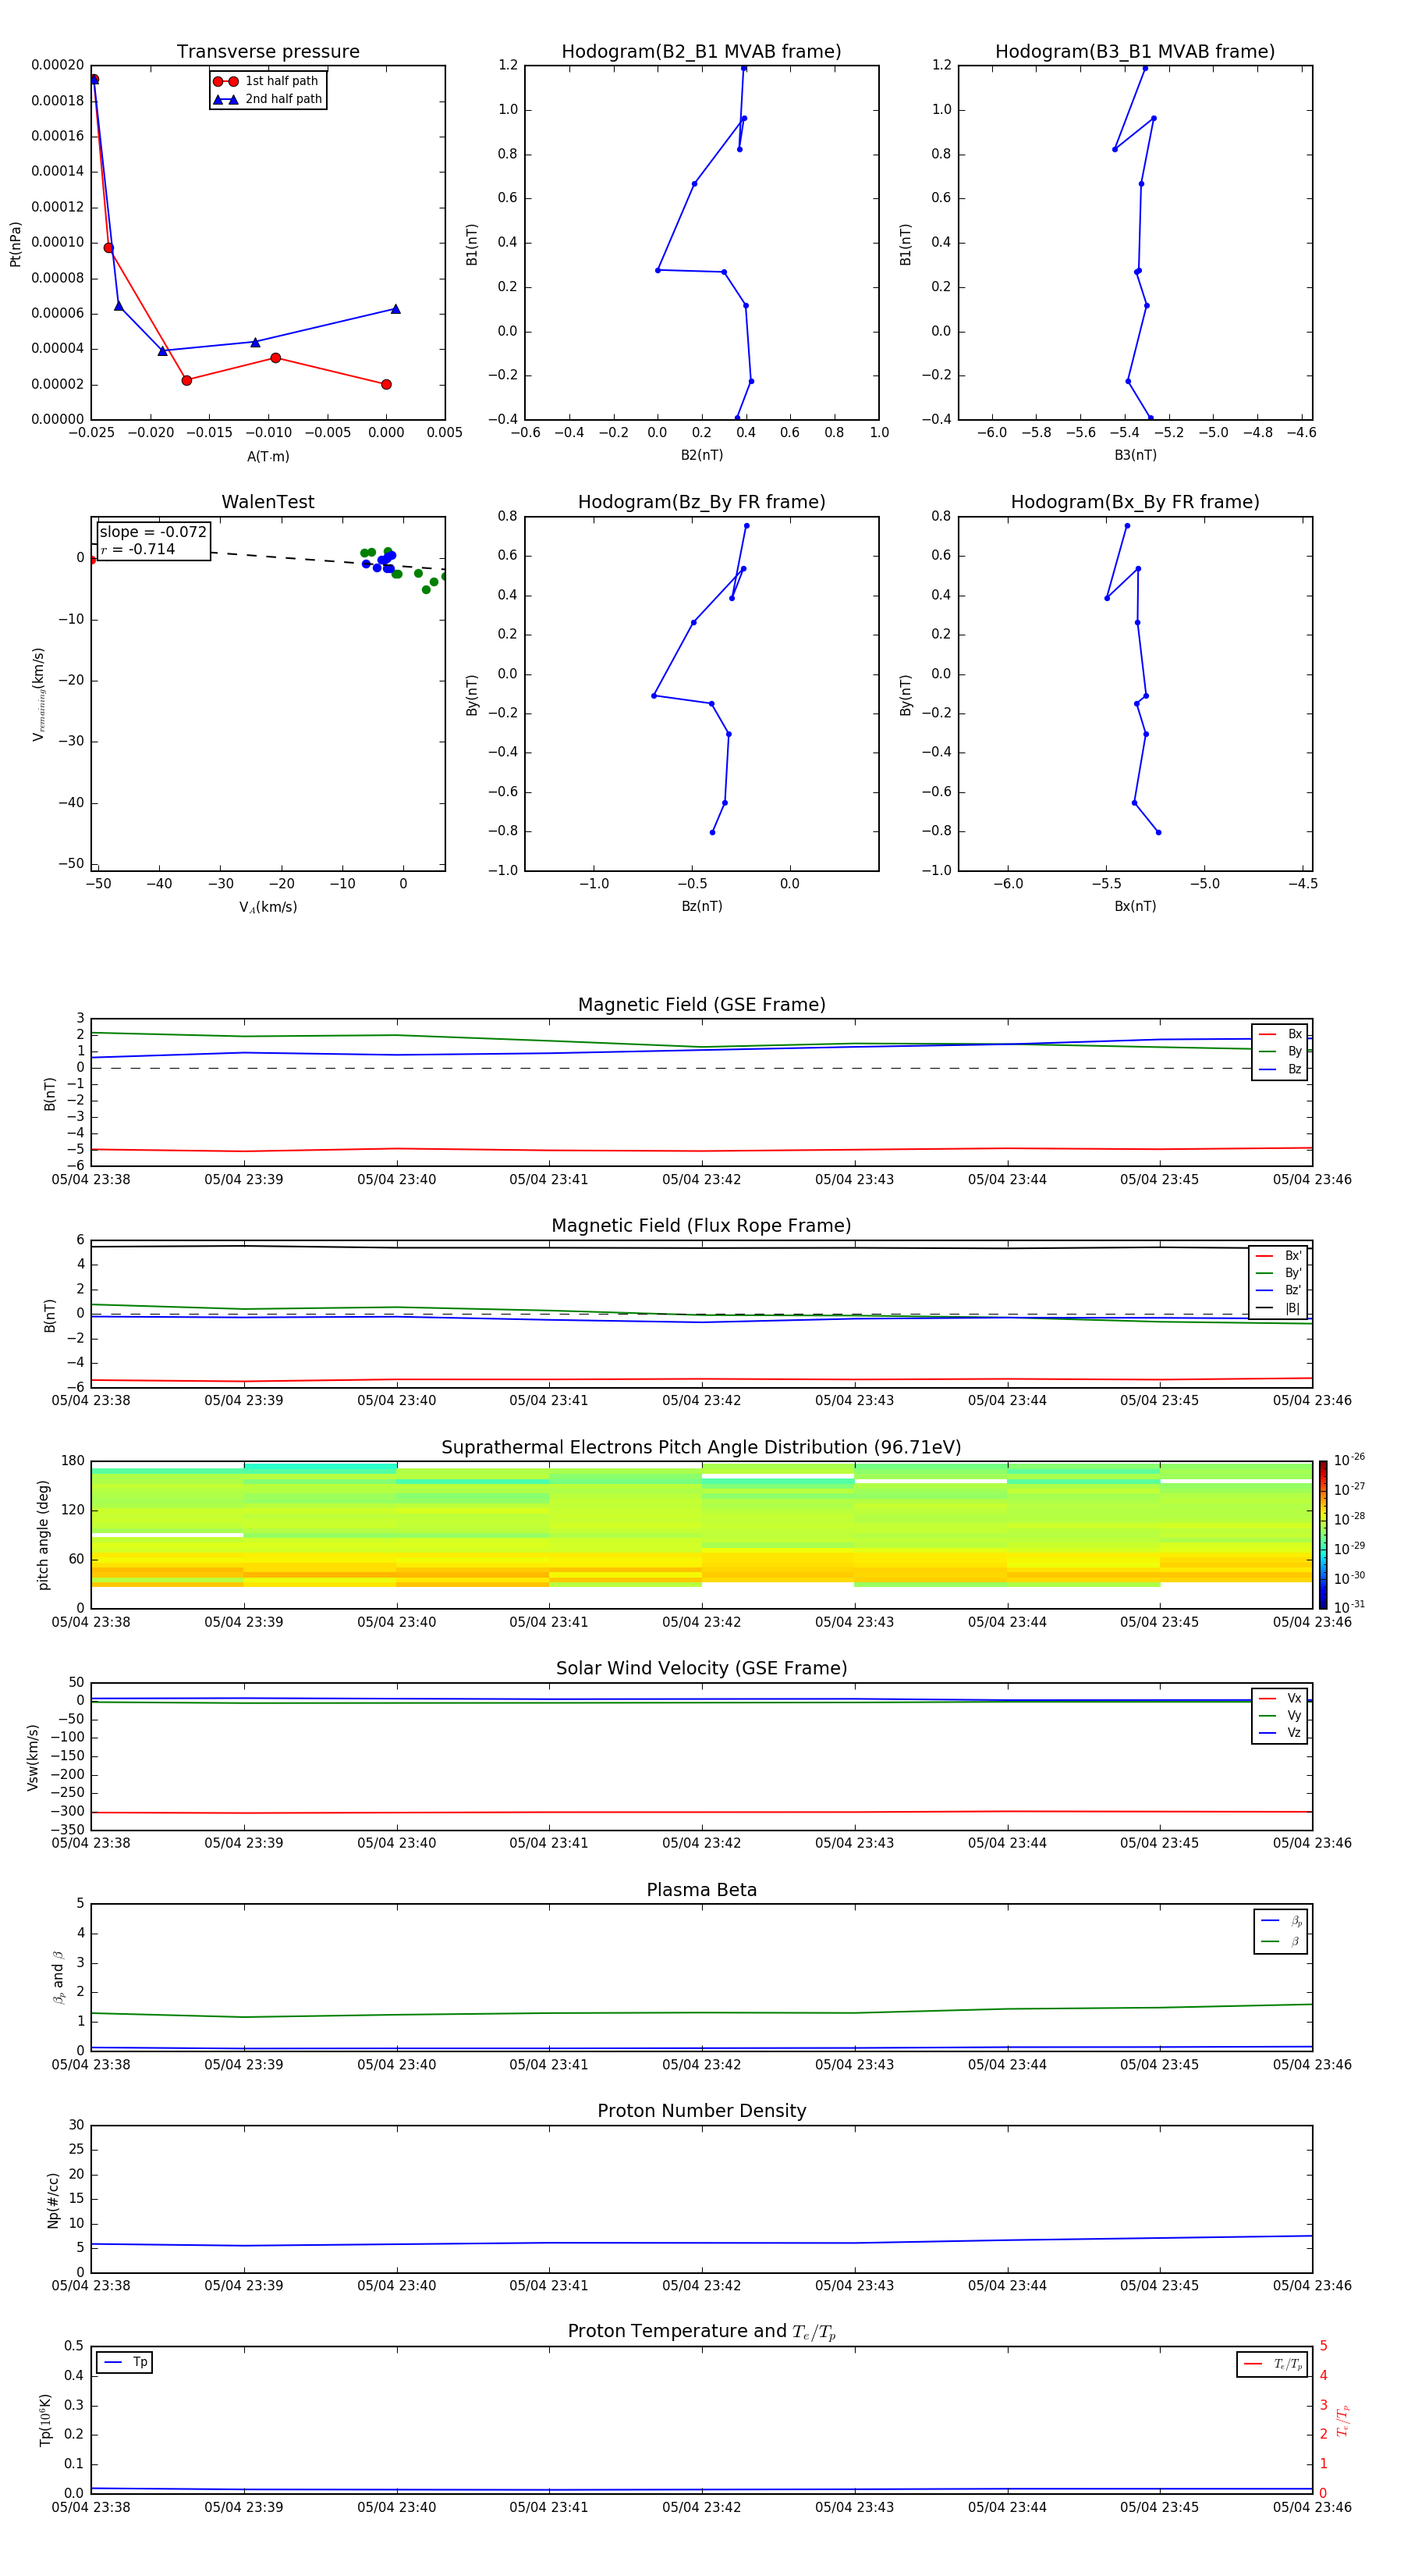Click 'Tp' legend in proton temperature plot
Viewport: 1404px width, 2576px height.
click(x=124, y=2362)
